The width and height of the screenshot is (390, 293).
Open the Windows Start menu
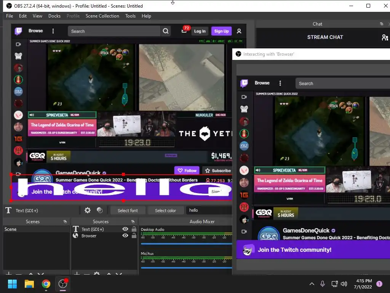[12, 283]
